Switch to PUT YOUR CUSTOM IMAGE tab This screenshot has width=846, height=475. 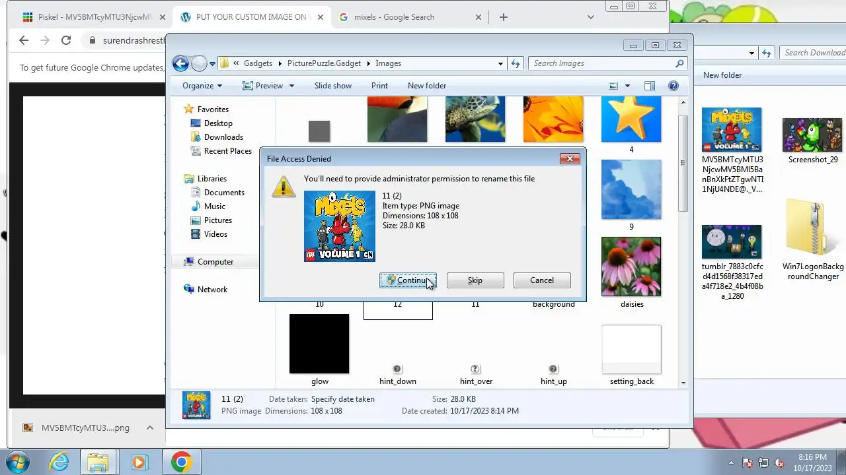pyautogui.click(x=251, y=17)
